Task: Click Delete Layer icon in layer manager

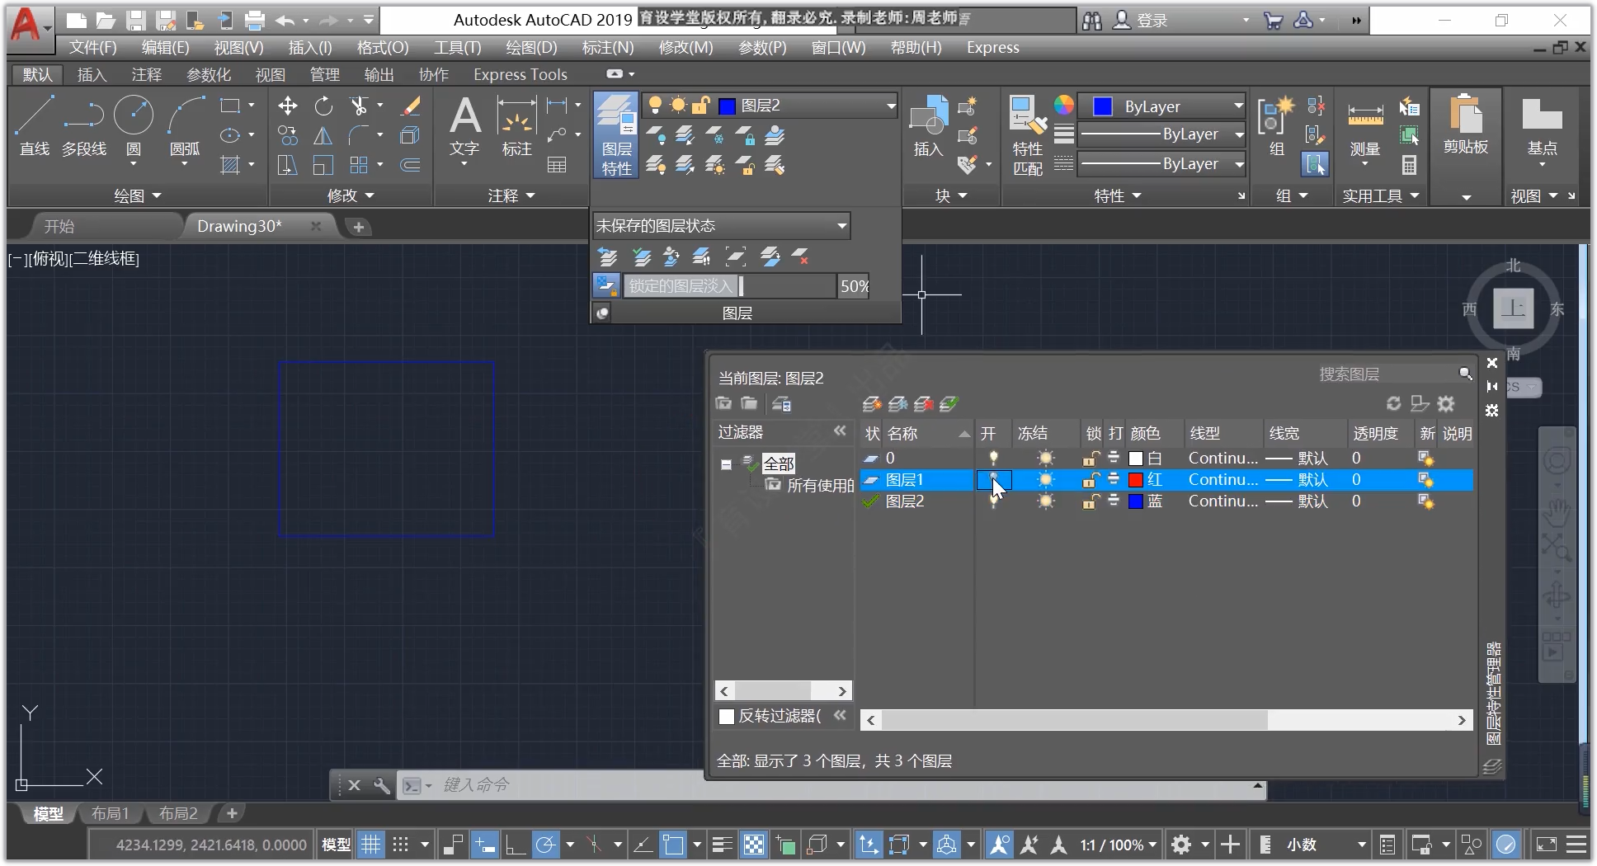Action: click(924, 403)
